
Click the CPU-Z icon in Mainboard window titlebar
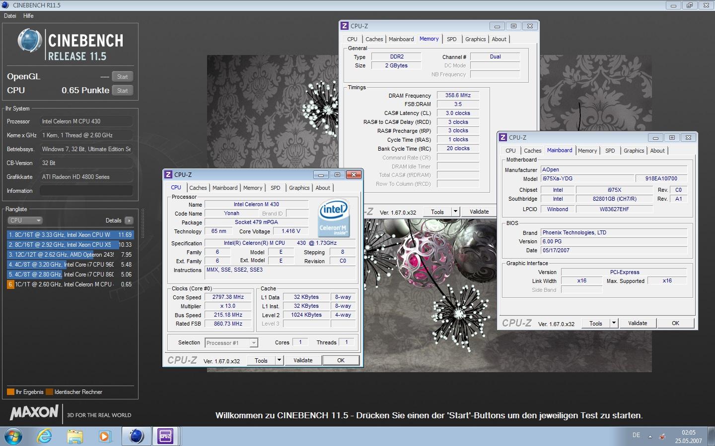point(503,137)
